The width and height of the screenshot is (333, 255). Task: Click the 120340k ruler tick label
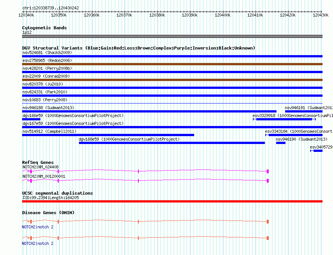tap(26, 15)
